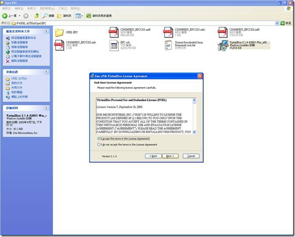Open the My Computer (我的電腦) sidebar icon
Screen dimensions: 295x237
pyautogui.click(x=8, y=93)
